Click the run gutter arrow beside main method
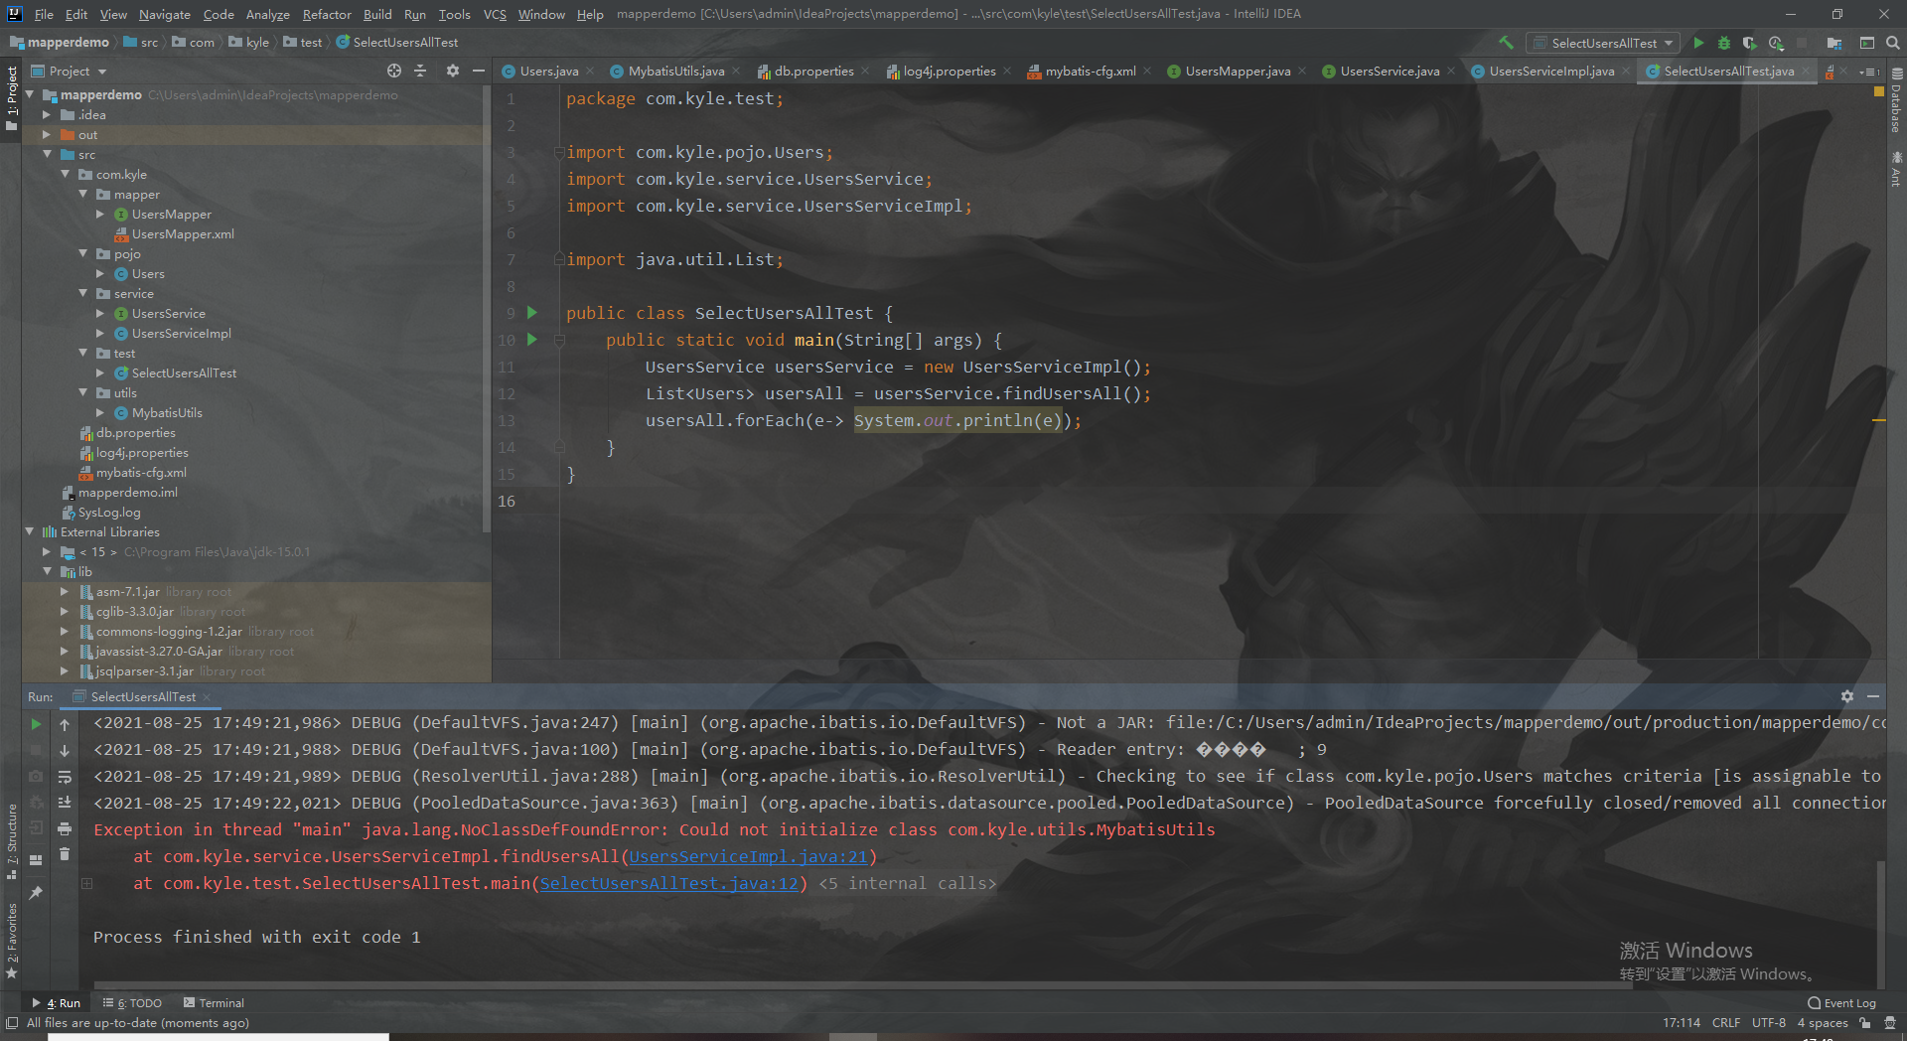Screen dimensions: 1907x1041 (x=532, y=340)
